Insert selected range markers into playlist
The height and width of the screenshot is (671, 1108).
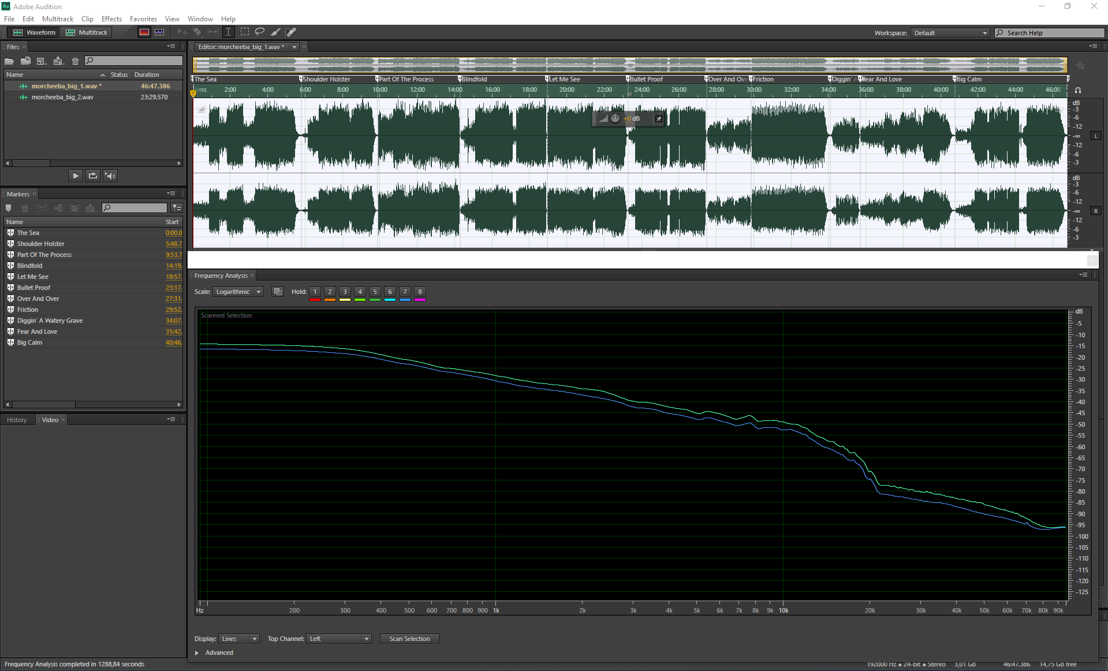[58, 208]
